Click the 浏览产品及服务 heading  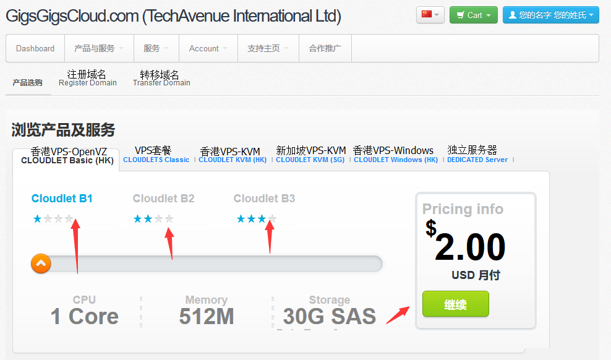coord(63,130)
